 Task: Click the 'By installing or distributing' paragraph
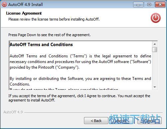pos(80,81)
